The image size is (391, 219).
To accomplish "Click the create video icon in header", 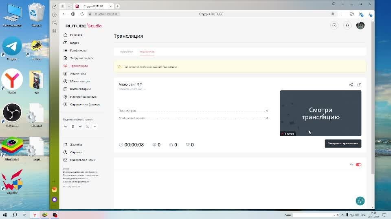I will pos(334,25).
